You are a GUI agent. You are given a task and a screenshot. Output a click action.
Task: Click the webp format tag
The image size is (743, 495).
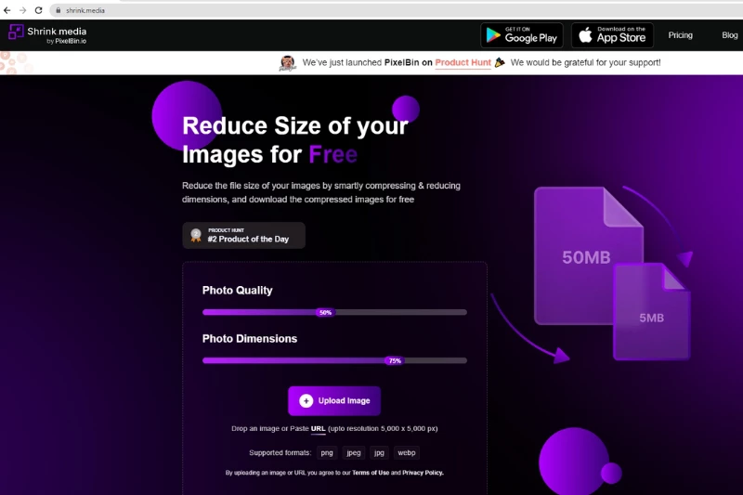tap(407, 453)
